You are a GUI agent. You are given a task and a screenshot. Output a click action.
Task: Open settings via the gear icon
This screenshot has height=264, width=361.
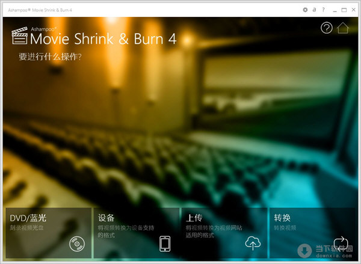pyautogui.click(x=305, y=10)
